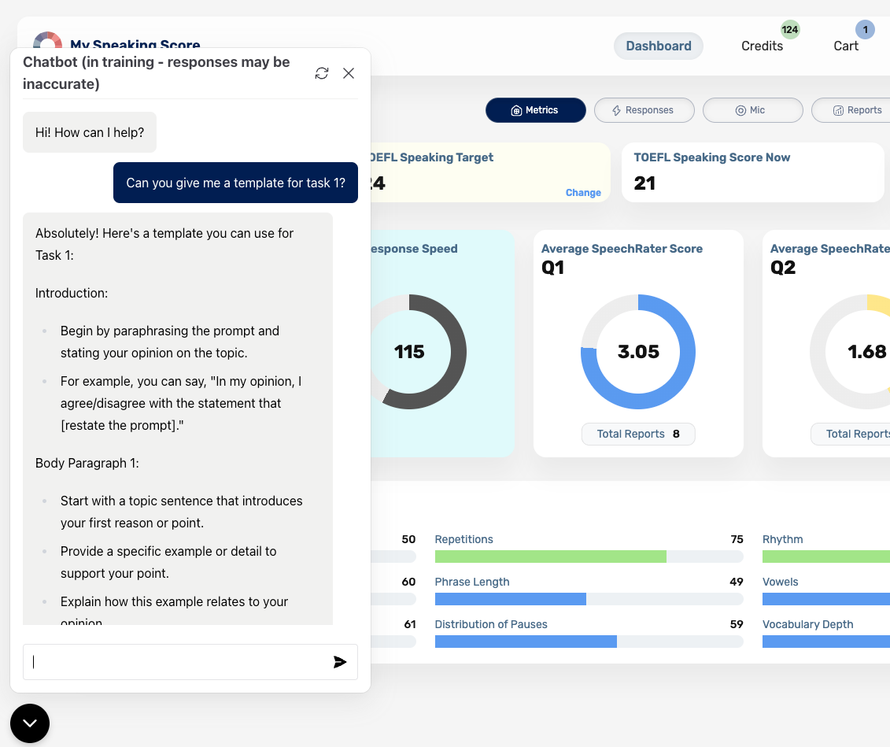Click Total Reports 8 button for Q1
Screen dimensions: 890x747
638,434
